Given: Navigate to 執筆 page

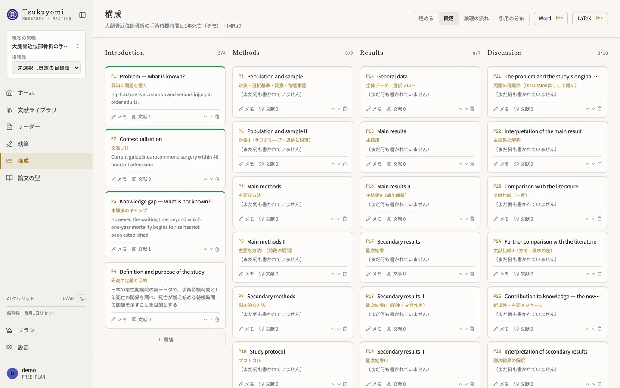Looking at the screenshot, I should [x=46, y=144].
